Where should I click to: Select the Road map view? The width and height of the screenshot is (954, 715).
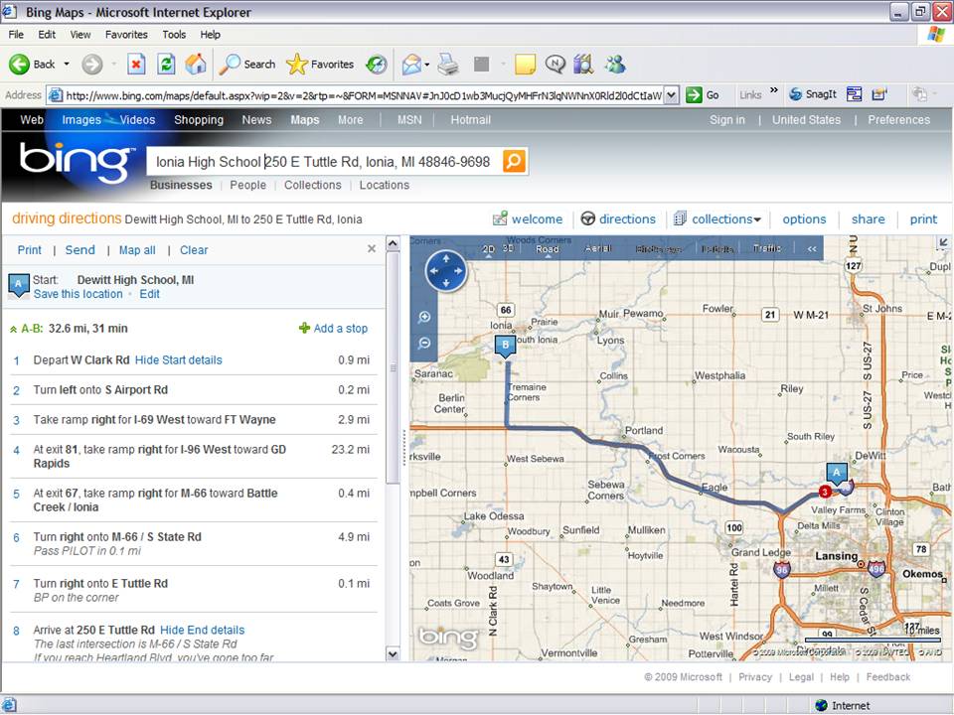click(x=547, y=249)
